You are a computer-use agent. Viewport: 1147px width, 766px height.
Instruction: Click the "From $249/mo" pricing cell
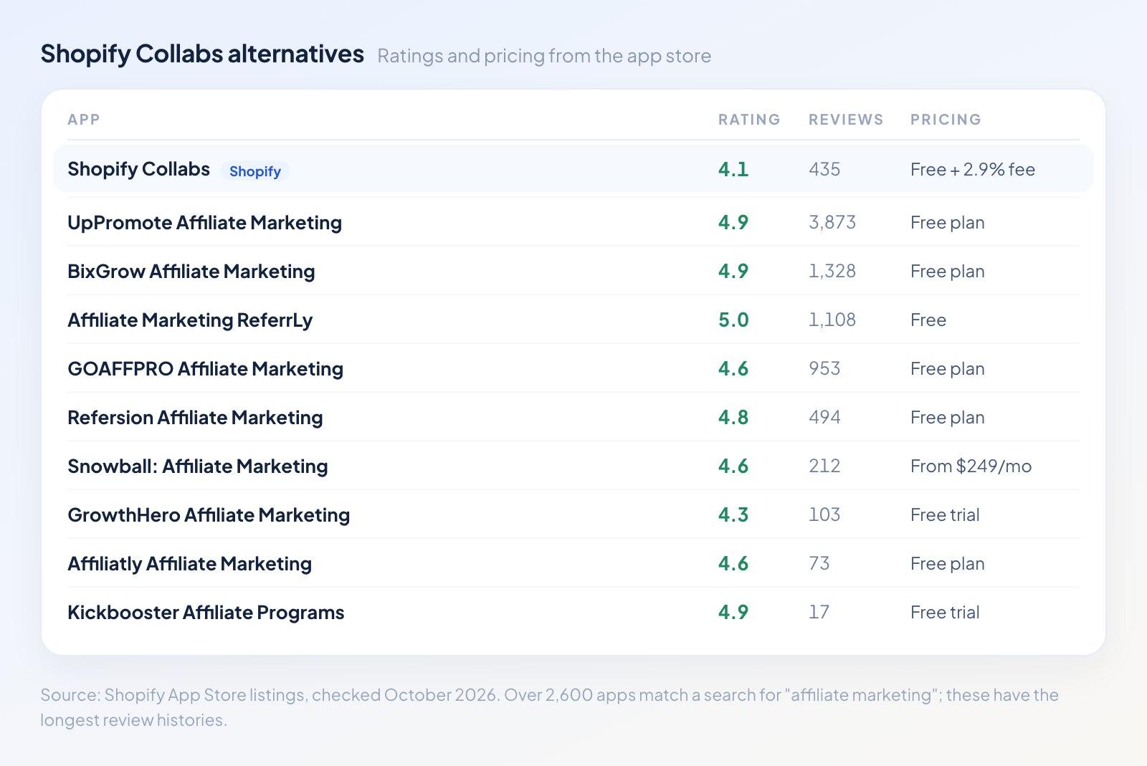tap(971, 466)
